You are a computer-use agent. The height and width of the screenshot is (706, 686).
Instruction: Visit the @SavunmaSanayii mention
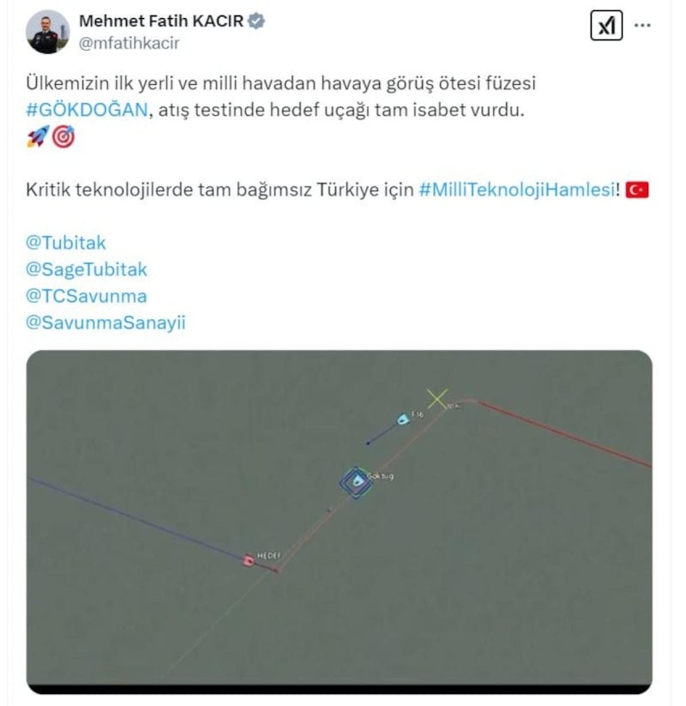105,323
